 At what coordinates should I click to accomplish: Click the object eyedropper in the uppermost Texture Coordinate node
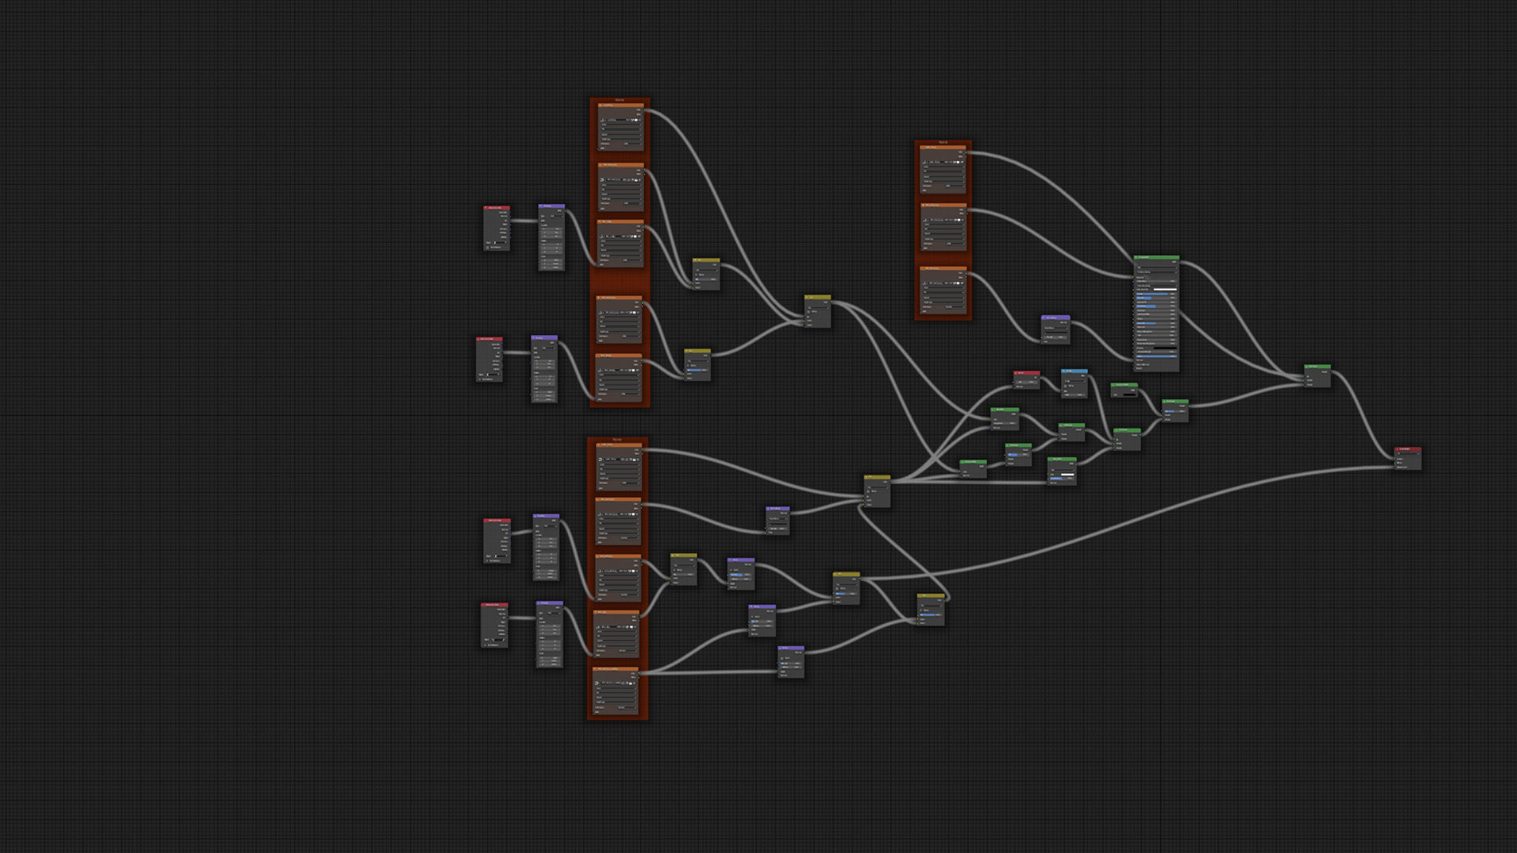coord(506,242)
